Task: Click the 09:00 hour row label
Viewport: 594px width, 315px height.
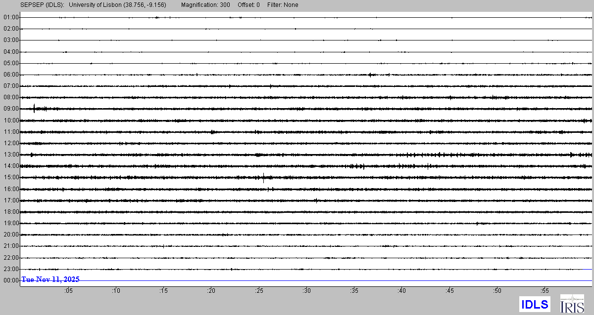Action: [11, 109]
